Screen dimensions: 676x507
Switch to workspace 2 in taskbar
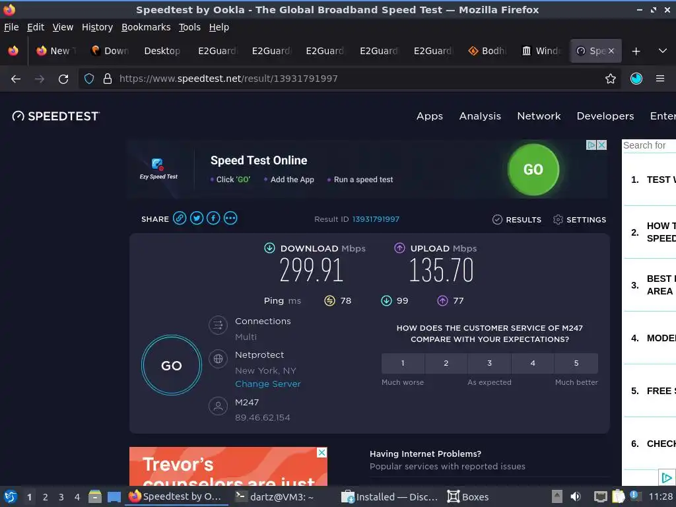[46, 497]
